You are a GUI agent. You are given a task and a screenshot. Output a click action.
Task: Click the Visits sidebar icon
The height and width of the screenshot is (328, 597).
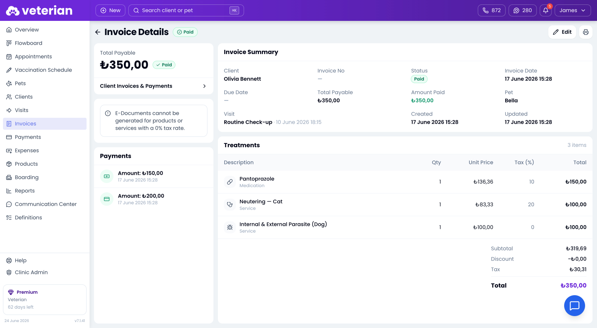coord(9,110)
